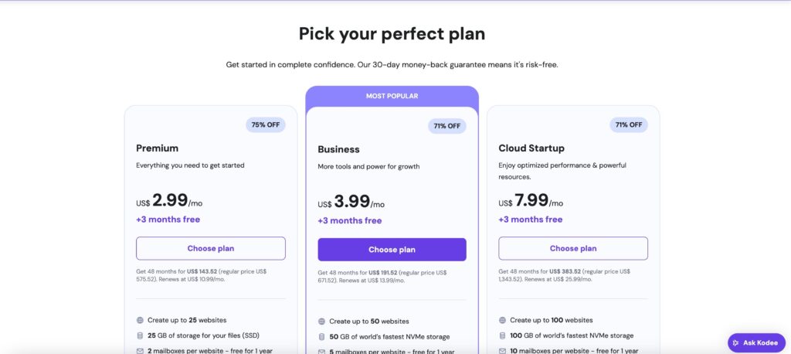Click Cloud Startup's +3 months free text
791x354 pixels.
coord(531,220)
